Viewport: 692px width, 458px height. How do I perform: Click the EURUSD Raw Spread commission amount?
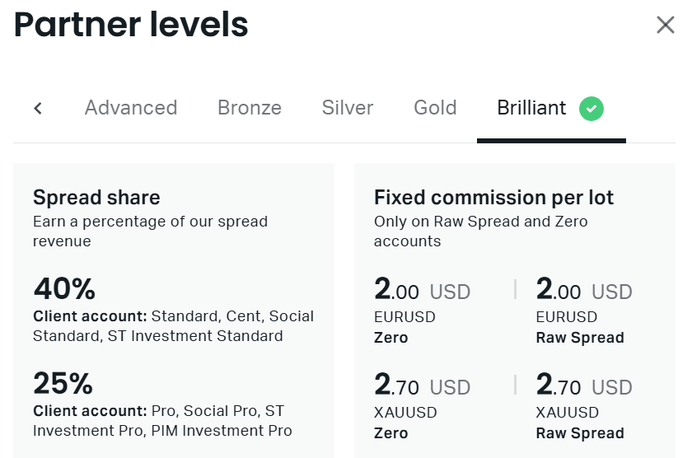[x=584, y=291]
